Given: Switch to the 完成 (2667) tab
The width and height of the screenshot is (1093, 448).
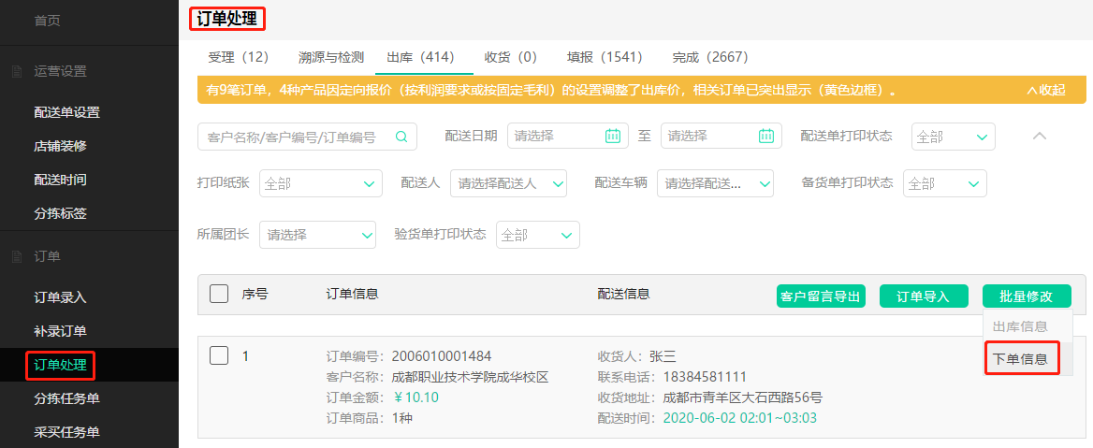Looking at the screenshot, I should click(x=709, y=57).
